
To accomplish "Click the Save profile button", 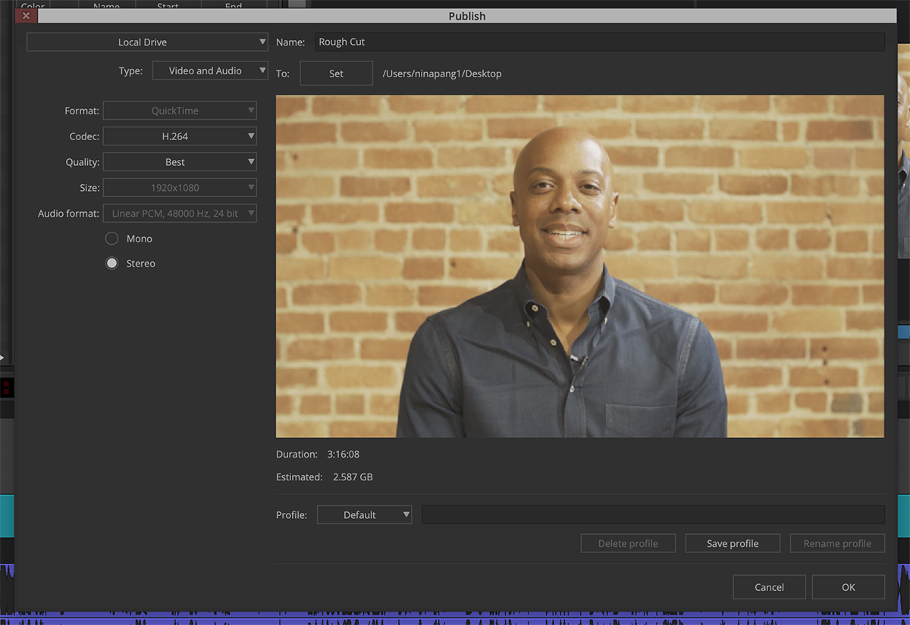I will (732, 542).
